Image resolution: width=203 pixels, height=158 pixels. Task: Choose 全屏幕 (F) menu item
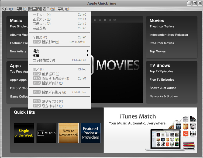[60, 37]
